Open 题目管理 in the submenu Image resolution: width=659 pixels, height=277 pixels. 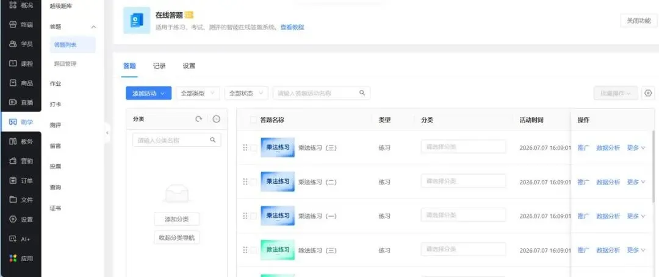pyautogui.click(x=65, y=64)
